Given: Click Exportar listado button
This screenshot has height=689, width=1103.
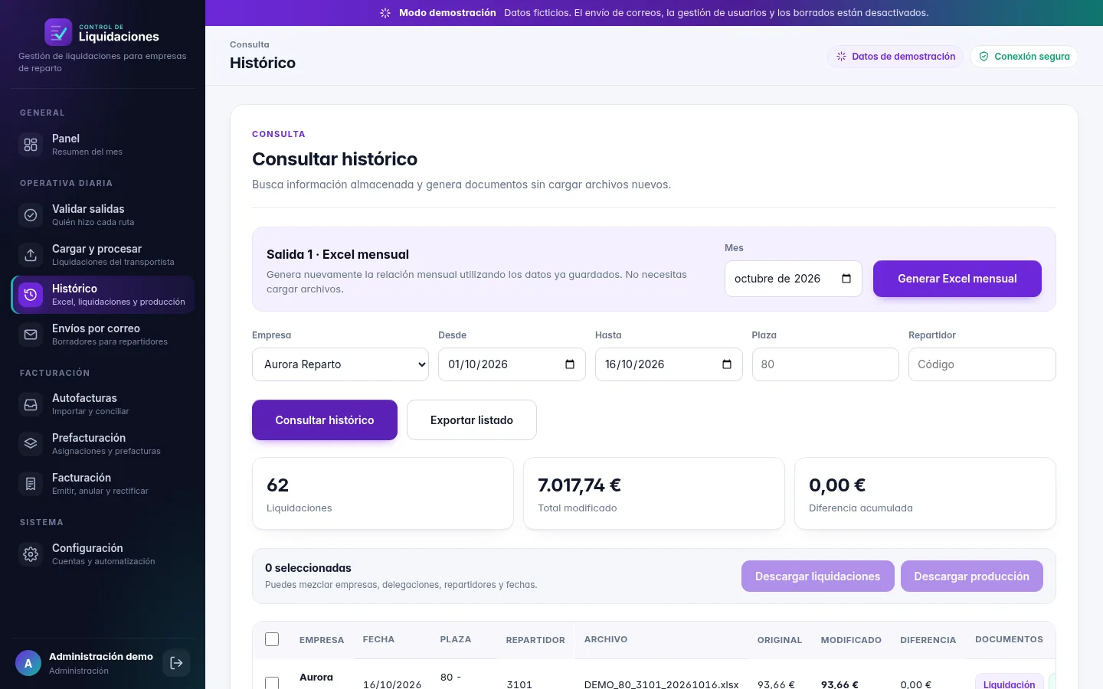Looking at the screenshot, I should (472, 420).
